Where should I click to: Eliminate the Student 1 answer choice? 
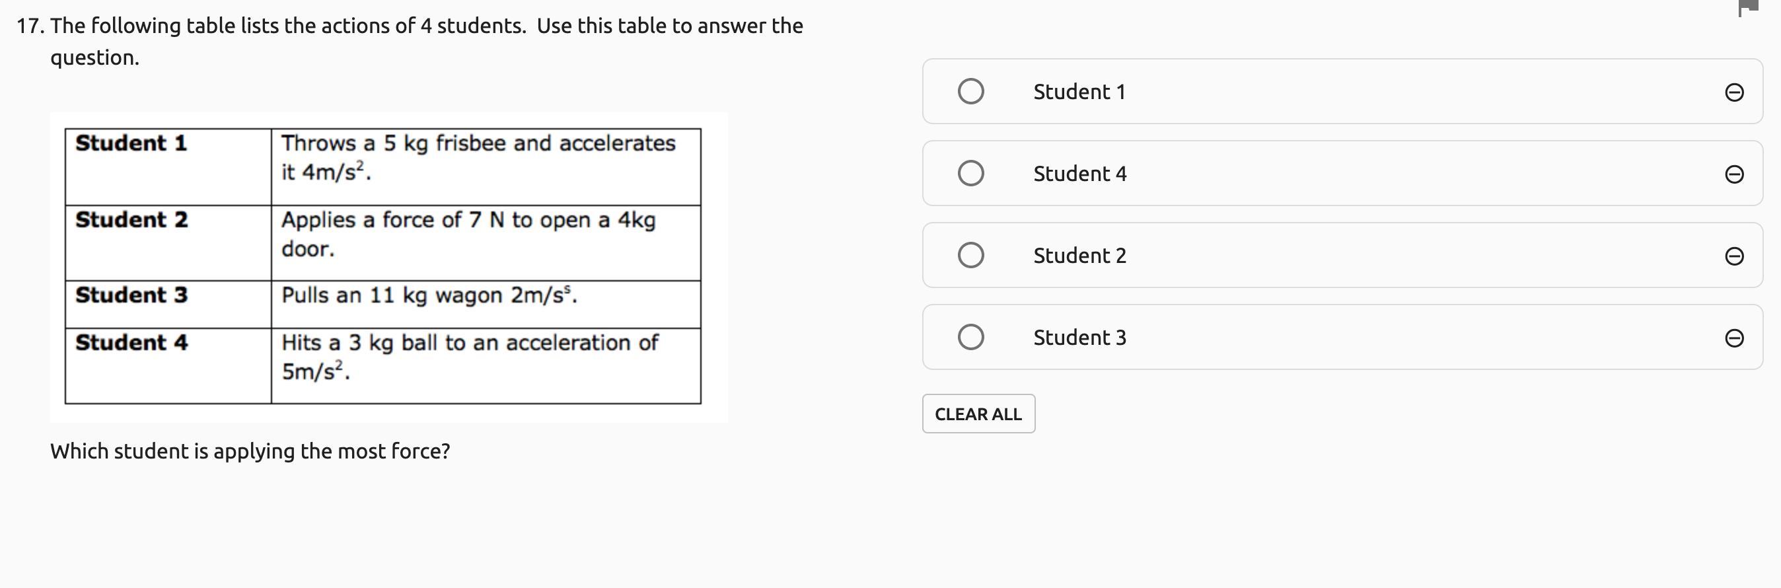[x=1734, y=92]
